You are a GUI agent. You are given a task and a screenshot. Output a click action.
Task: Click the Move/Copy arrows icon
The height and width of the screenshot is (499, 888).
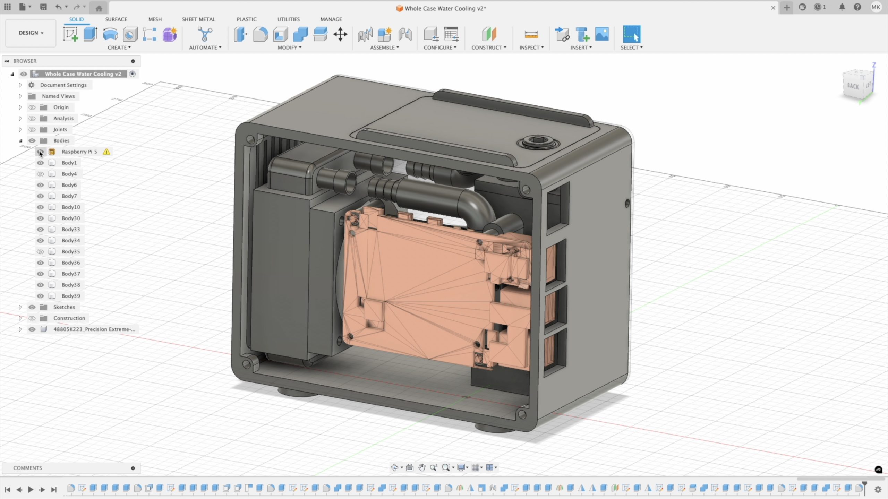(x=340, y=34)
